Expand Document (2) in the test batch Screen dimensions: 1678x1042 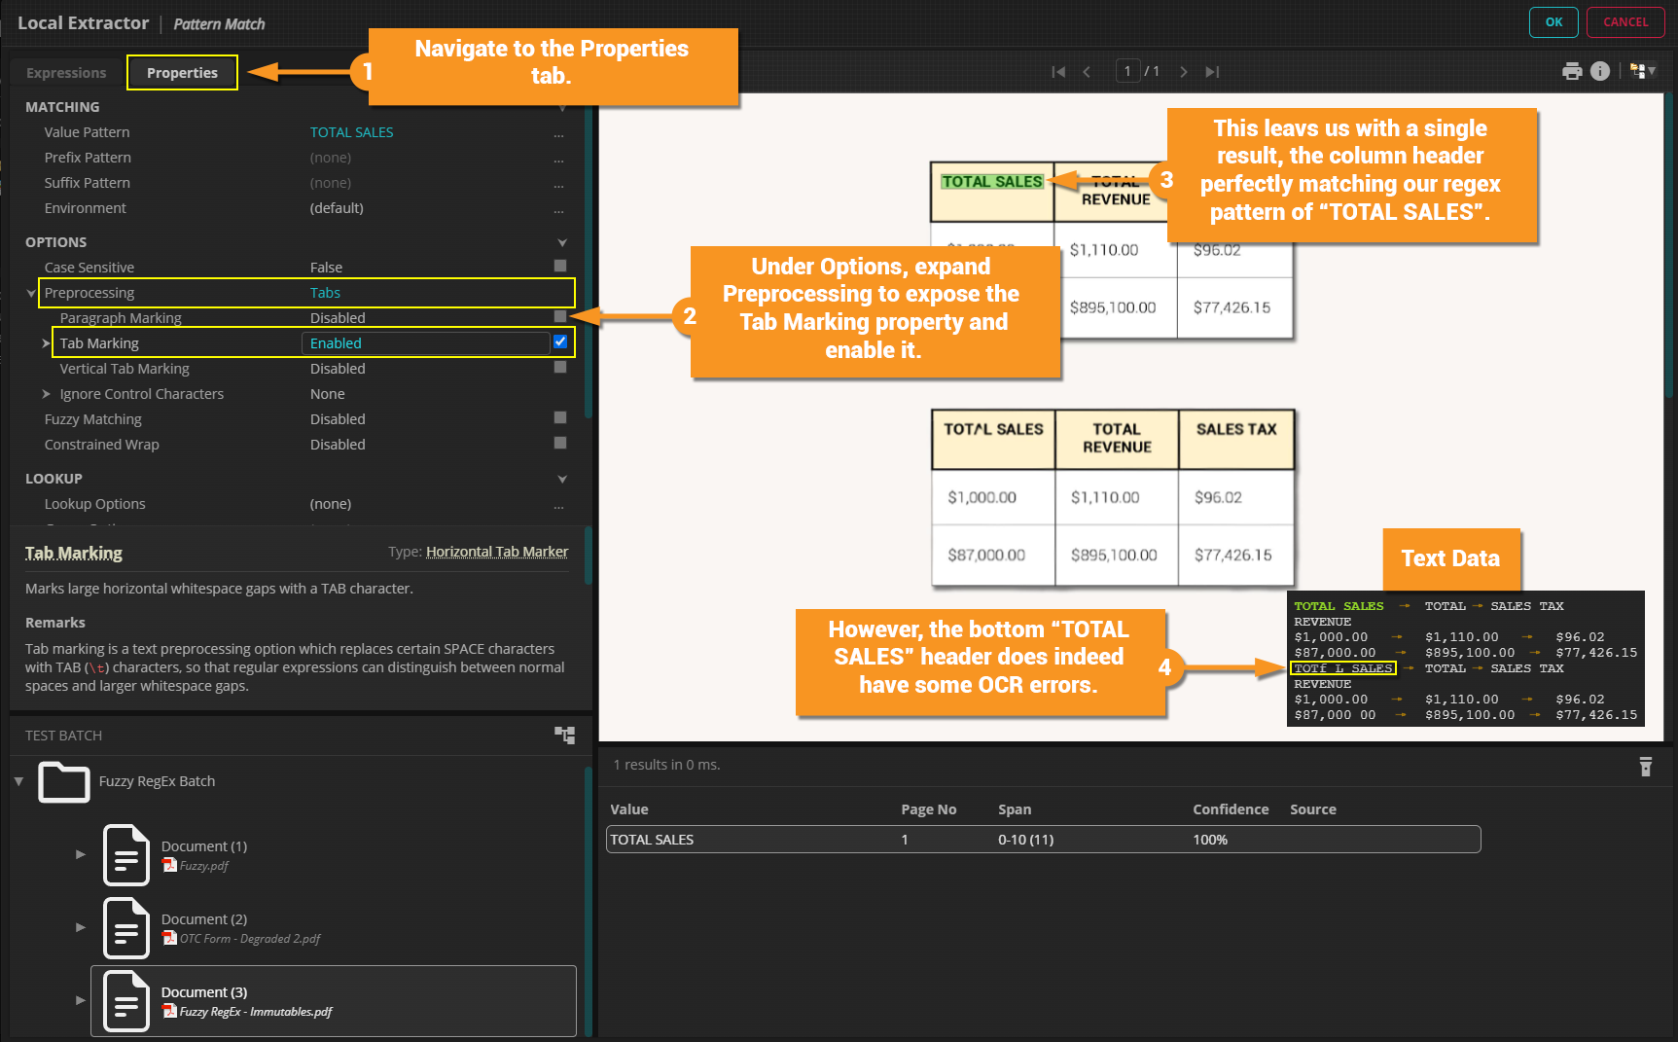point(81,927)
